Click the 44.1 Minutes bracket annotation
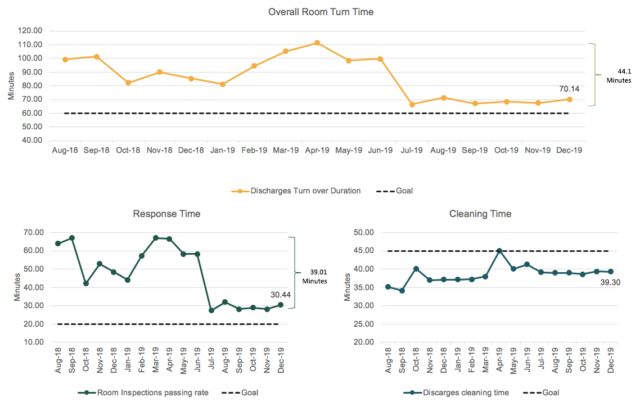 pos(618,76)
